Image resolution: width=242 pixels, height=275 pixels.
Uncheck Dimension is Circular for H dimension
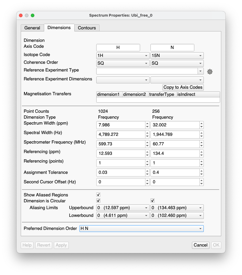(98, 201)
